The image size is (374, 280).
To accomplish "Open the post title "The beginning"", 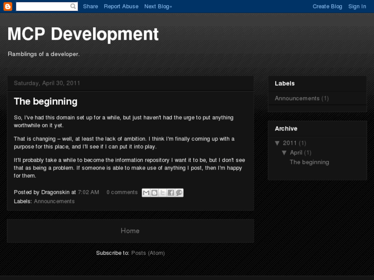I will click(x=45, y=101).
